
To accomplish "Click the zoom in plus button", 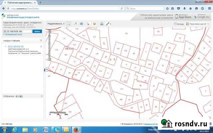I will click(50, 31).
